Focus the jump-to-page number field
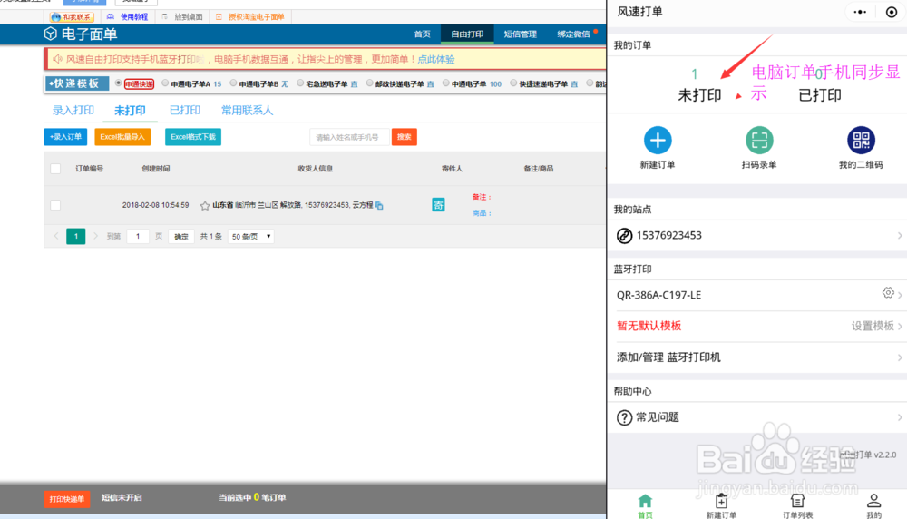The image size is (907, 519). 138,236
